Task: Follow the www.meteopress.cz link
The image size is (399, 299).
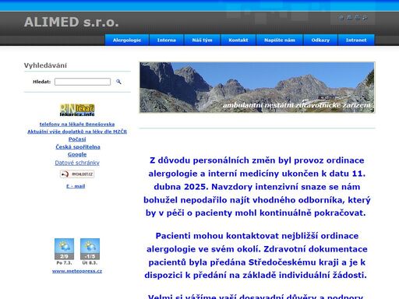Action: 77,271
